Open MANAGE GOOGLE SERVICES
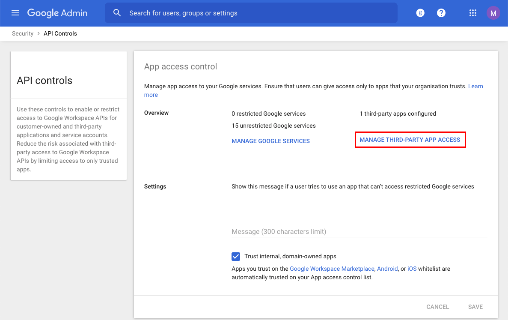This screenshot has height=320, width=508. coord(270,141)
